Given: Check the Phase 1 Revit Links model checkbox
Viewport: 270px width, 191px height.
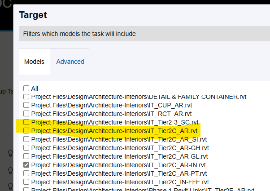Looking at the screenshot, I should [26, 190].
